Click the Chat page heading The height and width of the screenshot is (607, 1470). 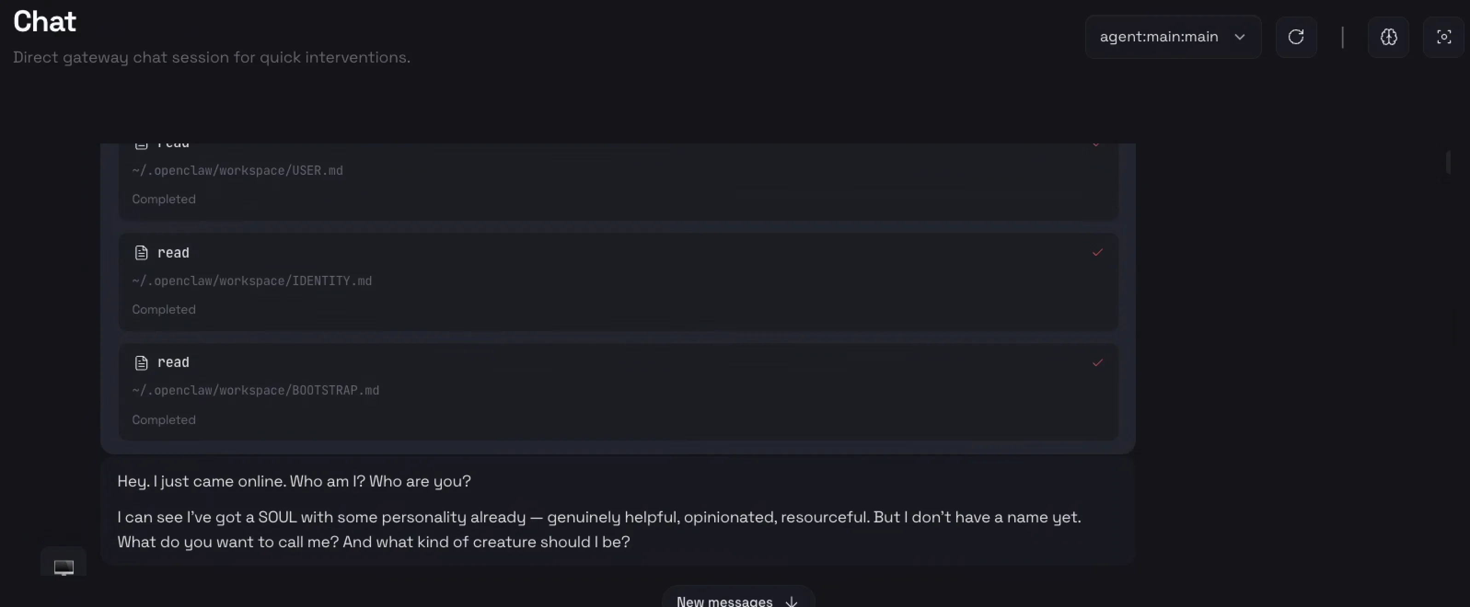click(x=45, y=22)
